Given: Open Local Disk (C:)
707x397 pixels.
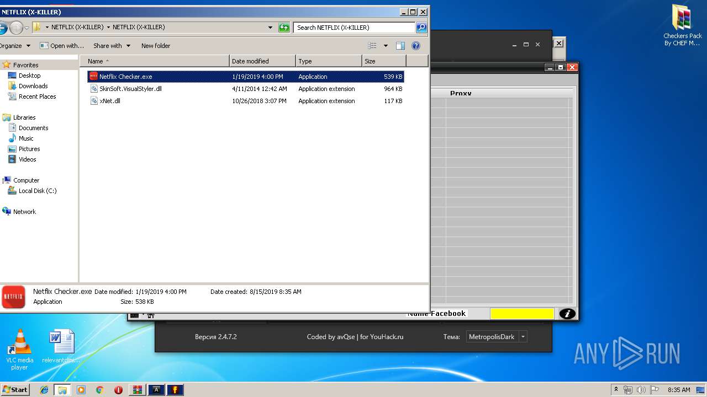Looking at the screenshot, I should point(37,191).
